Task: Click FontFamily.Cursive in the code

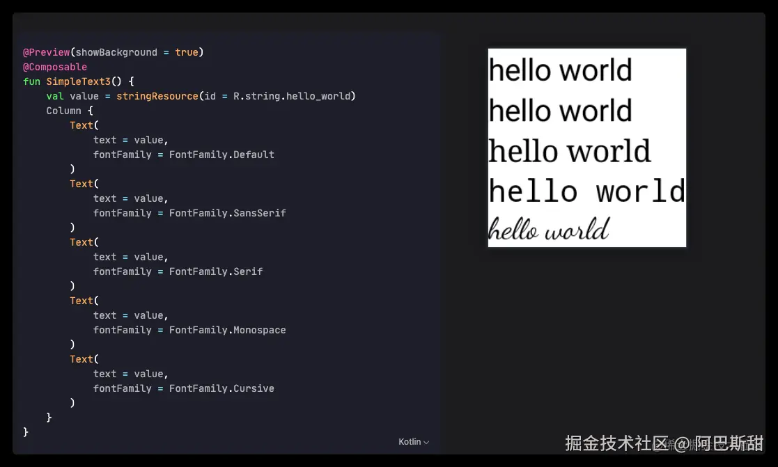Action: point(222,388)
